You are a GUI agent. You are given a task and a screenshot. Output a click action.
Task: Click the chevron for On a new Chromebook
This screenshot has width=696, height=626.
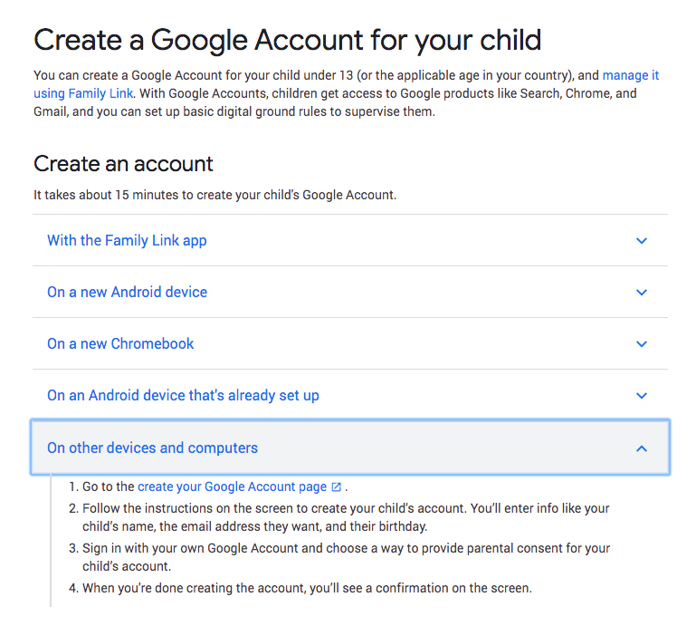pyautogui.click(x=642, y=344)
